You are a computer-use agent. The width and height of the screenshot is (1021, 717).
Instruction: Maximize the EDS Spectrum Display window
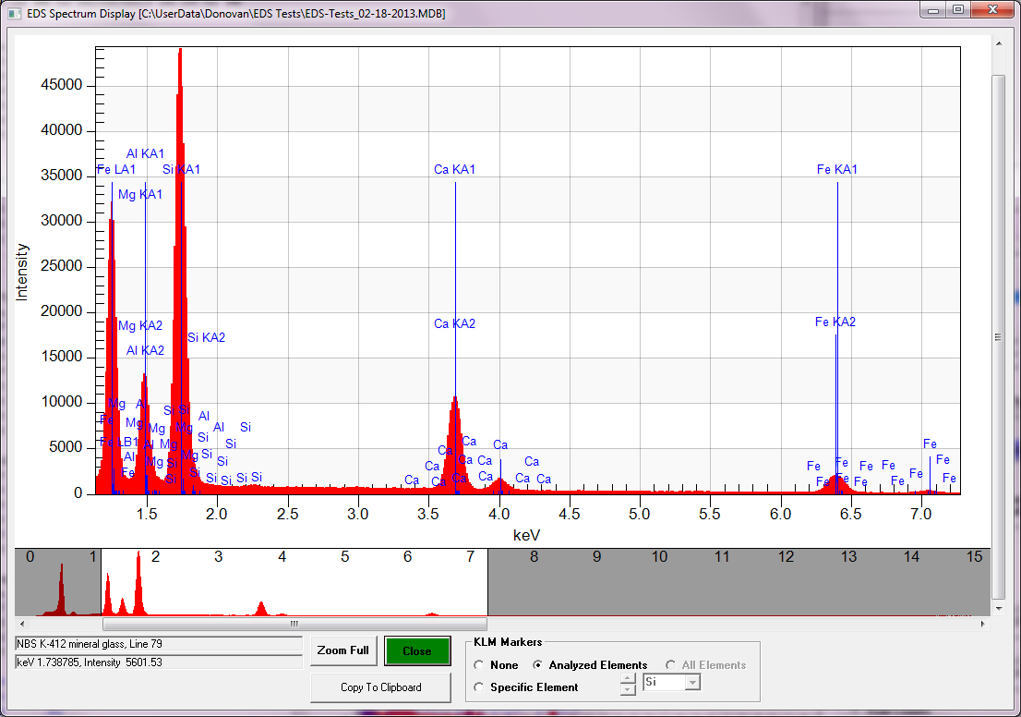[958, 10]
